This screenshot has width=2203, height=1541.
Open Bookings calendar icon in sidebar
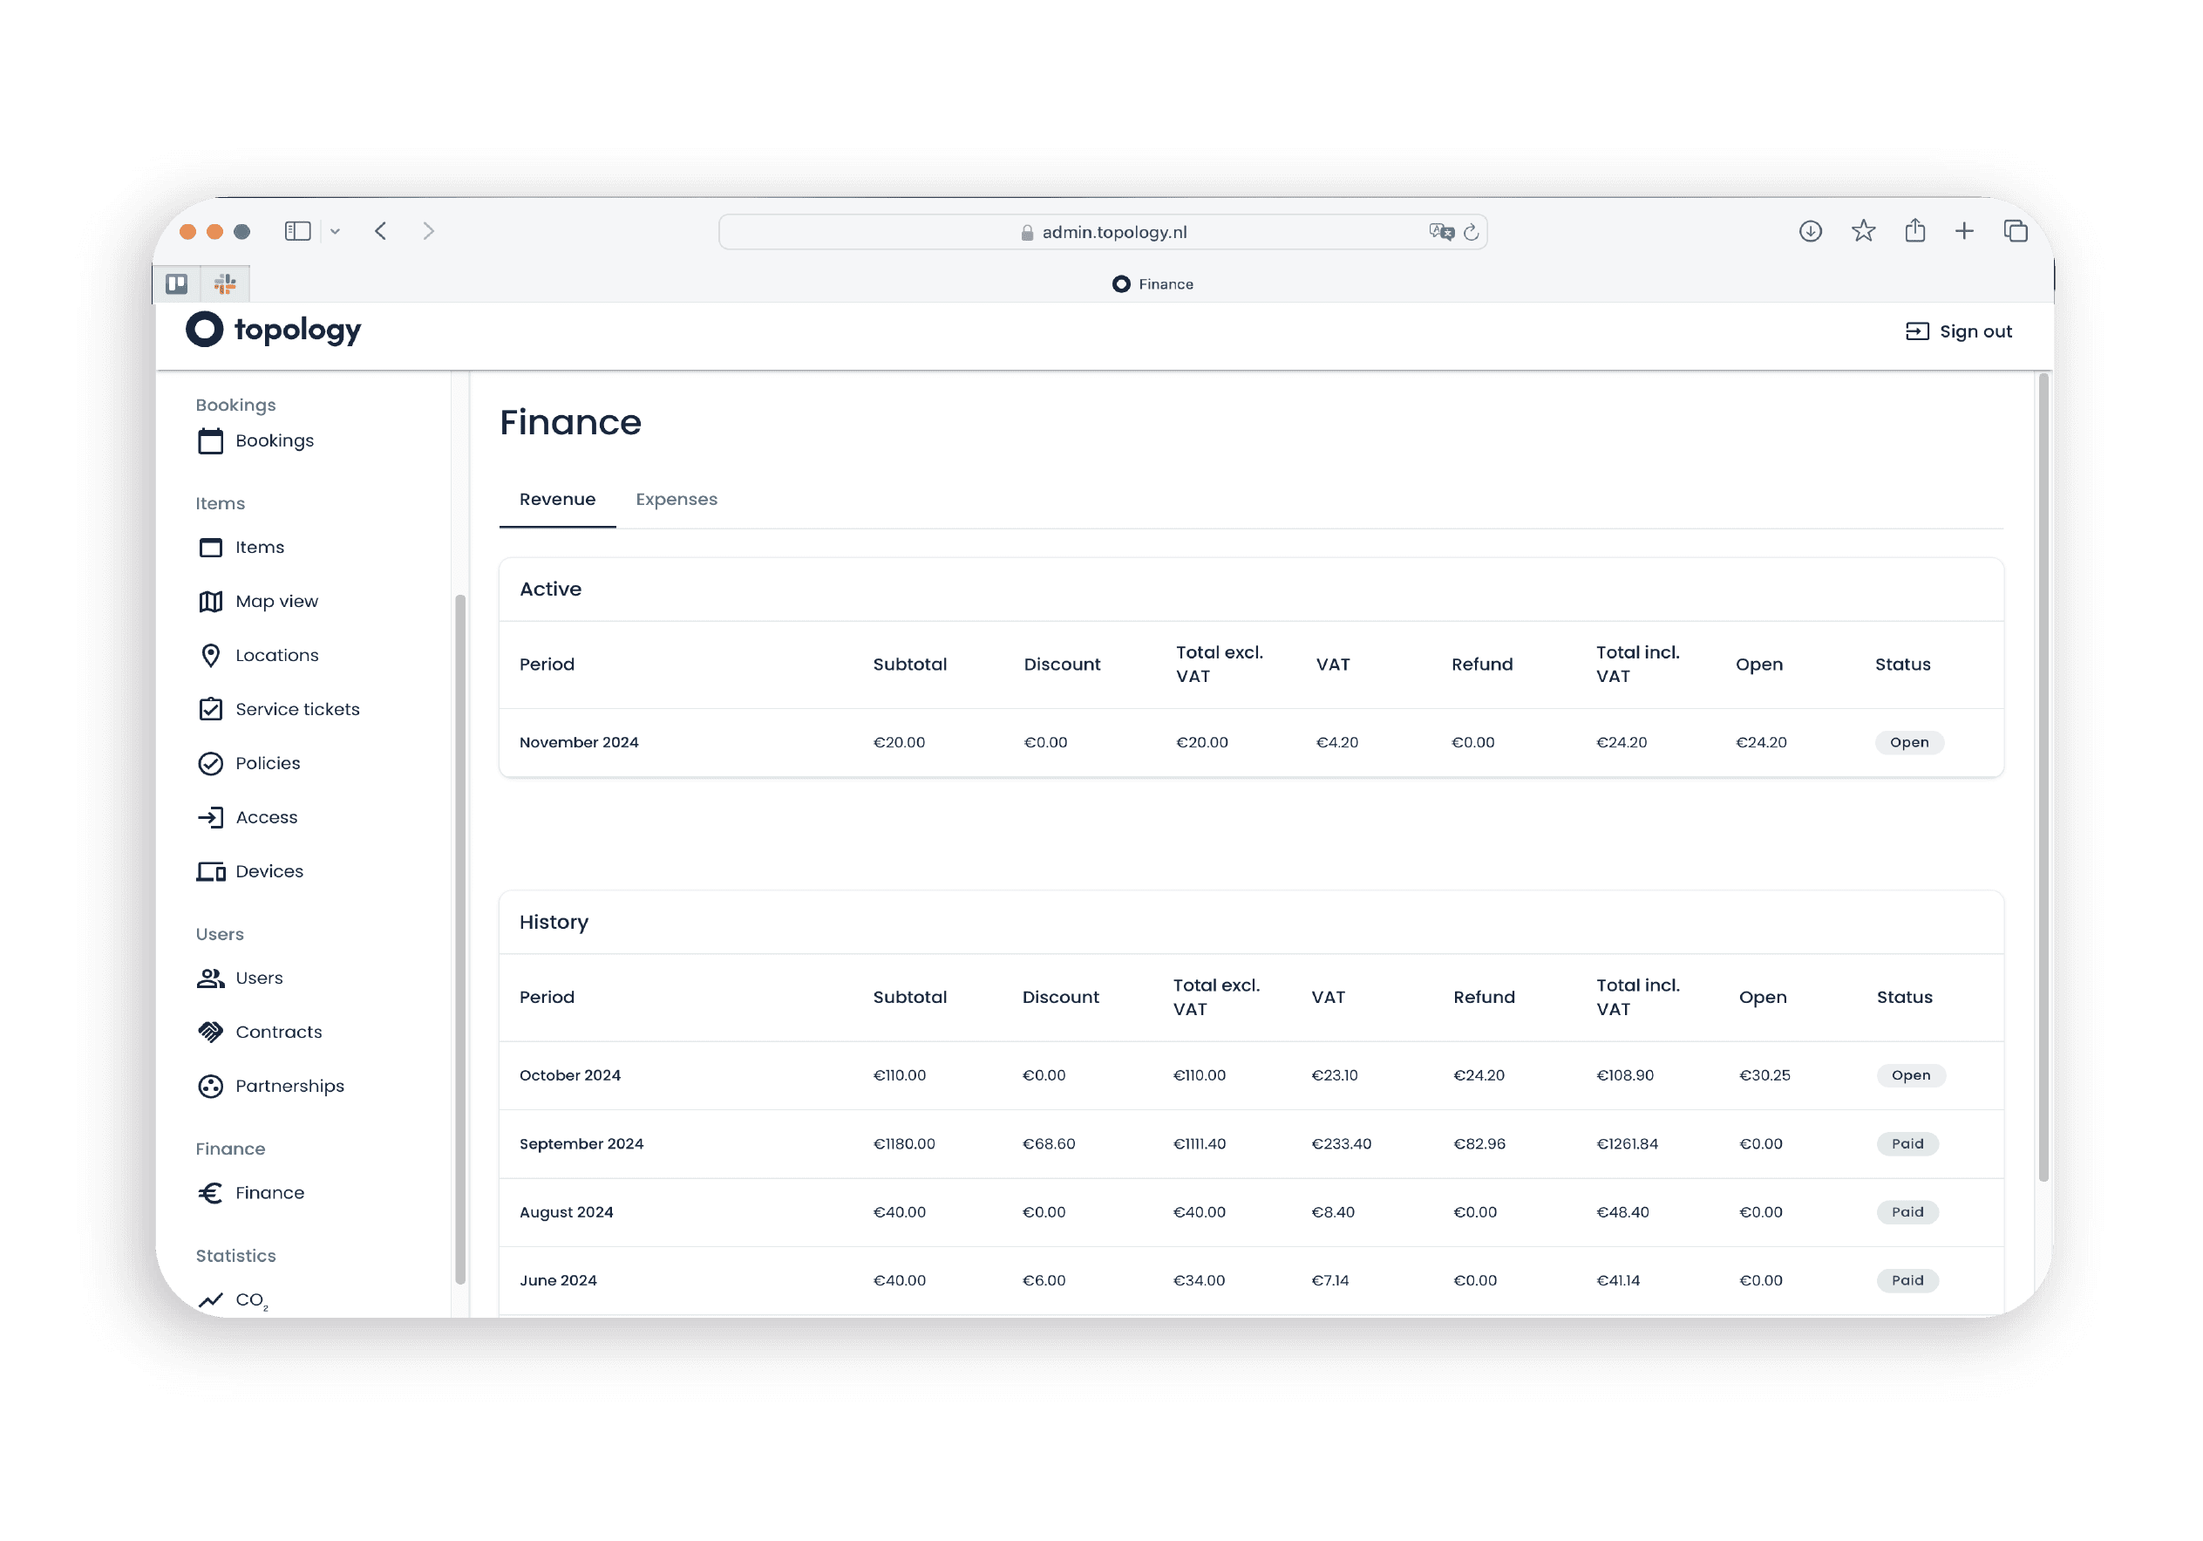point(210,440)
